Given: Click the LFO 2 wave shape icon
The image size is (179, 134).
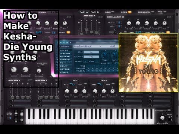Looking at the screenshot, I should (x=100, y=84).
